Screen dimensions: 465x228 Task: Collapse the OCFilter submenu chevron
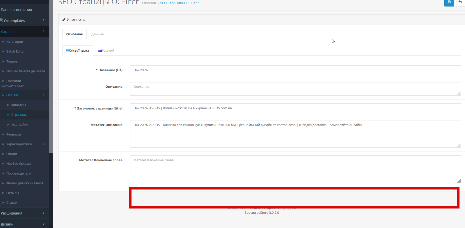coord(44,95)
